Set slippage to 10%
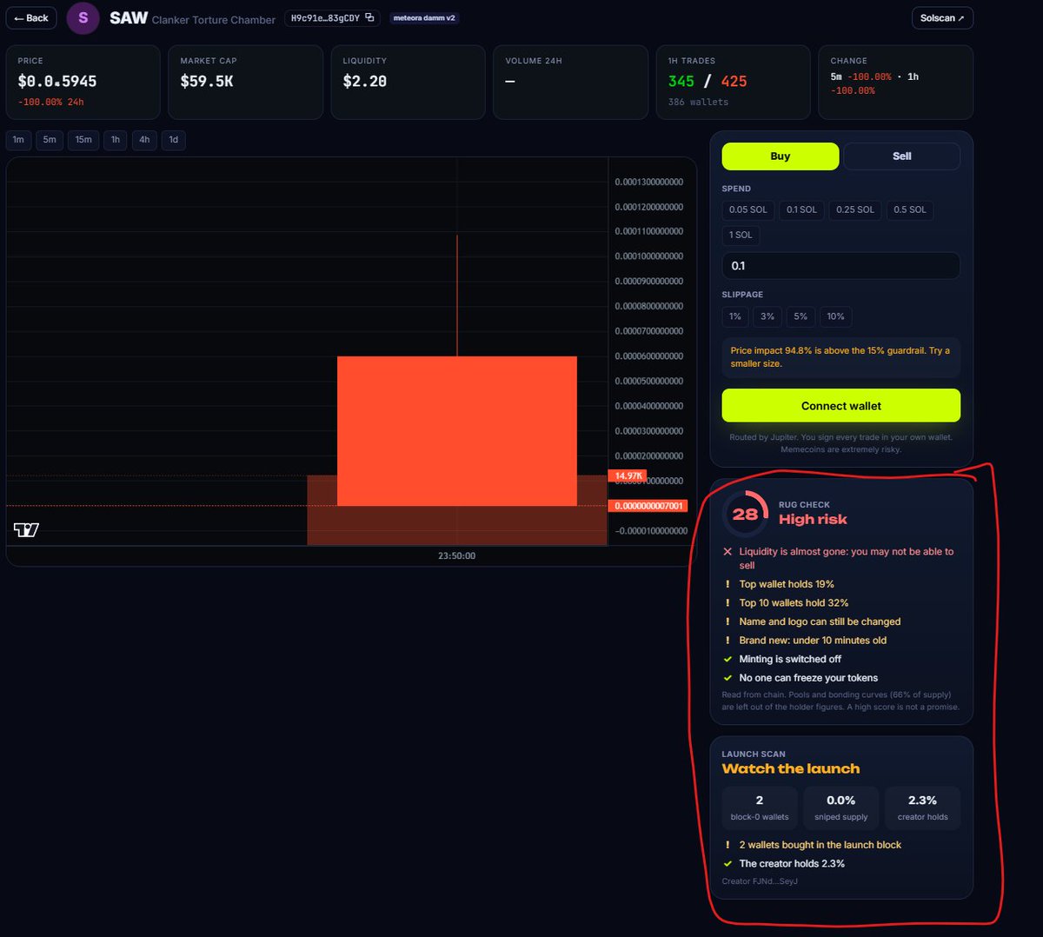 click(x=836, y=316)
